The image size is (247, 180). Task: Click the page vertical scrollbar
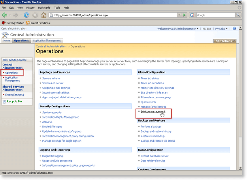point(240,98)
